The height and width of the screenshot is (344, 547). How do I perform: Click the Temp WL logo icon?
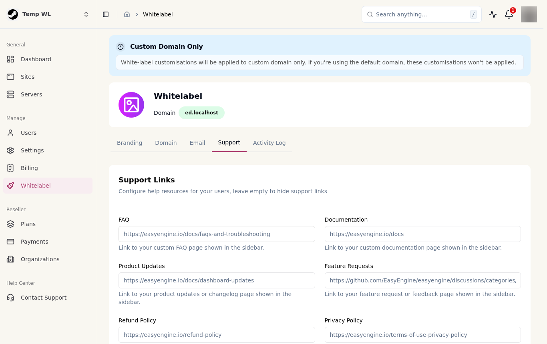coord(13,14)
